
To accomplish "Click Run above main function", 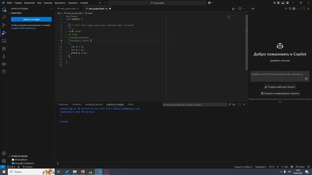I will [x=68, y=16].
